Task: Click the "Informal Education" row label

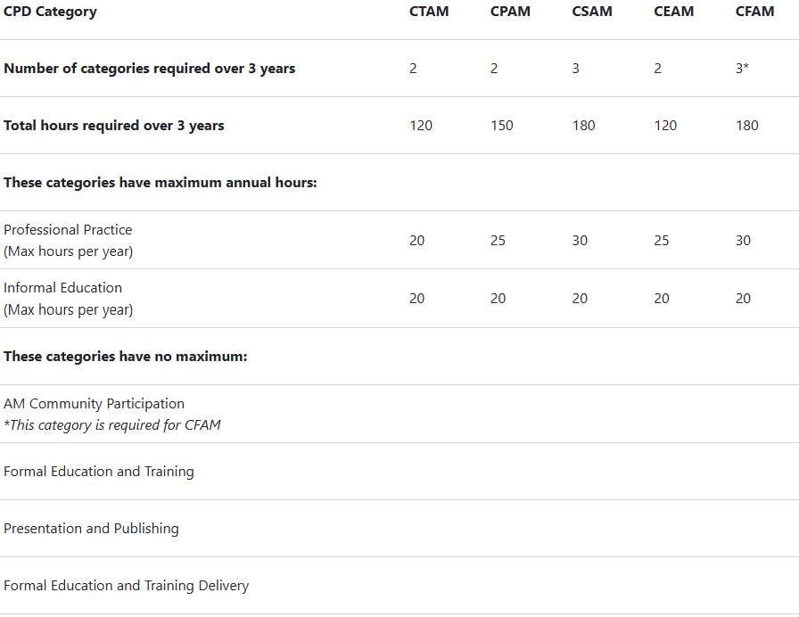Action: [x=62, y=288]
